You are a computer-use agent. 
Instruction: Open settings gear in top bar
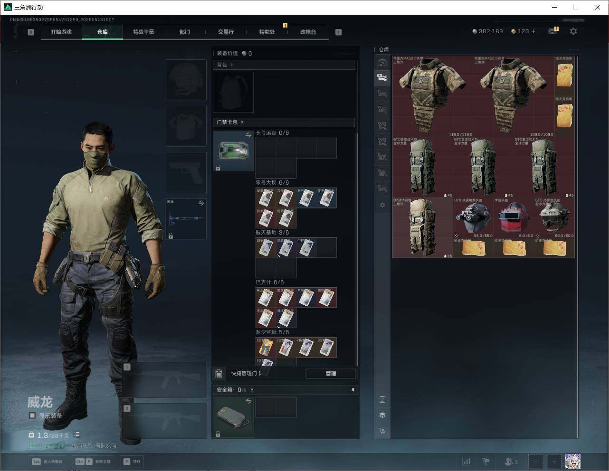573,31
